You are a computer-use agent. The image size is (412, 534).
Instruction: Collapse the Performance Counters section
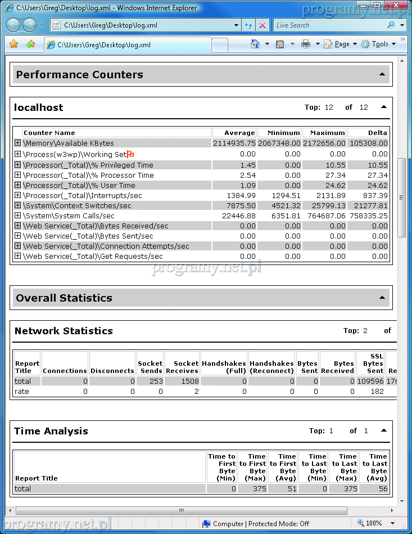click(x=382, y=74)
